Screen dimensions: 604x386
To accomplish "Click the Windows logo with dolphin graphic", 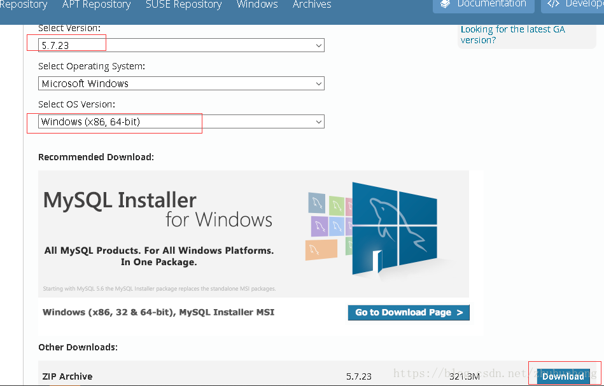I will pos(395,229).
